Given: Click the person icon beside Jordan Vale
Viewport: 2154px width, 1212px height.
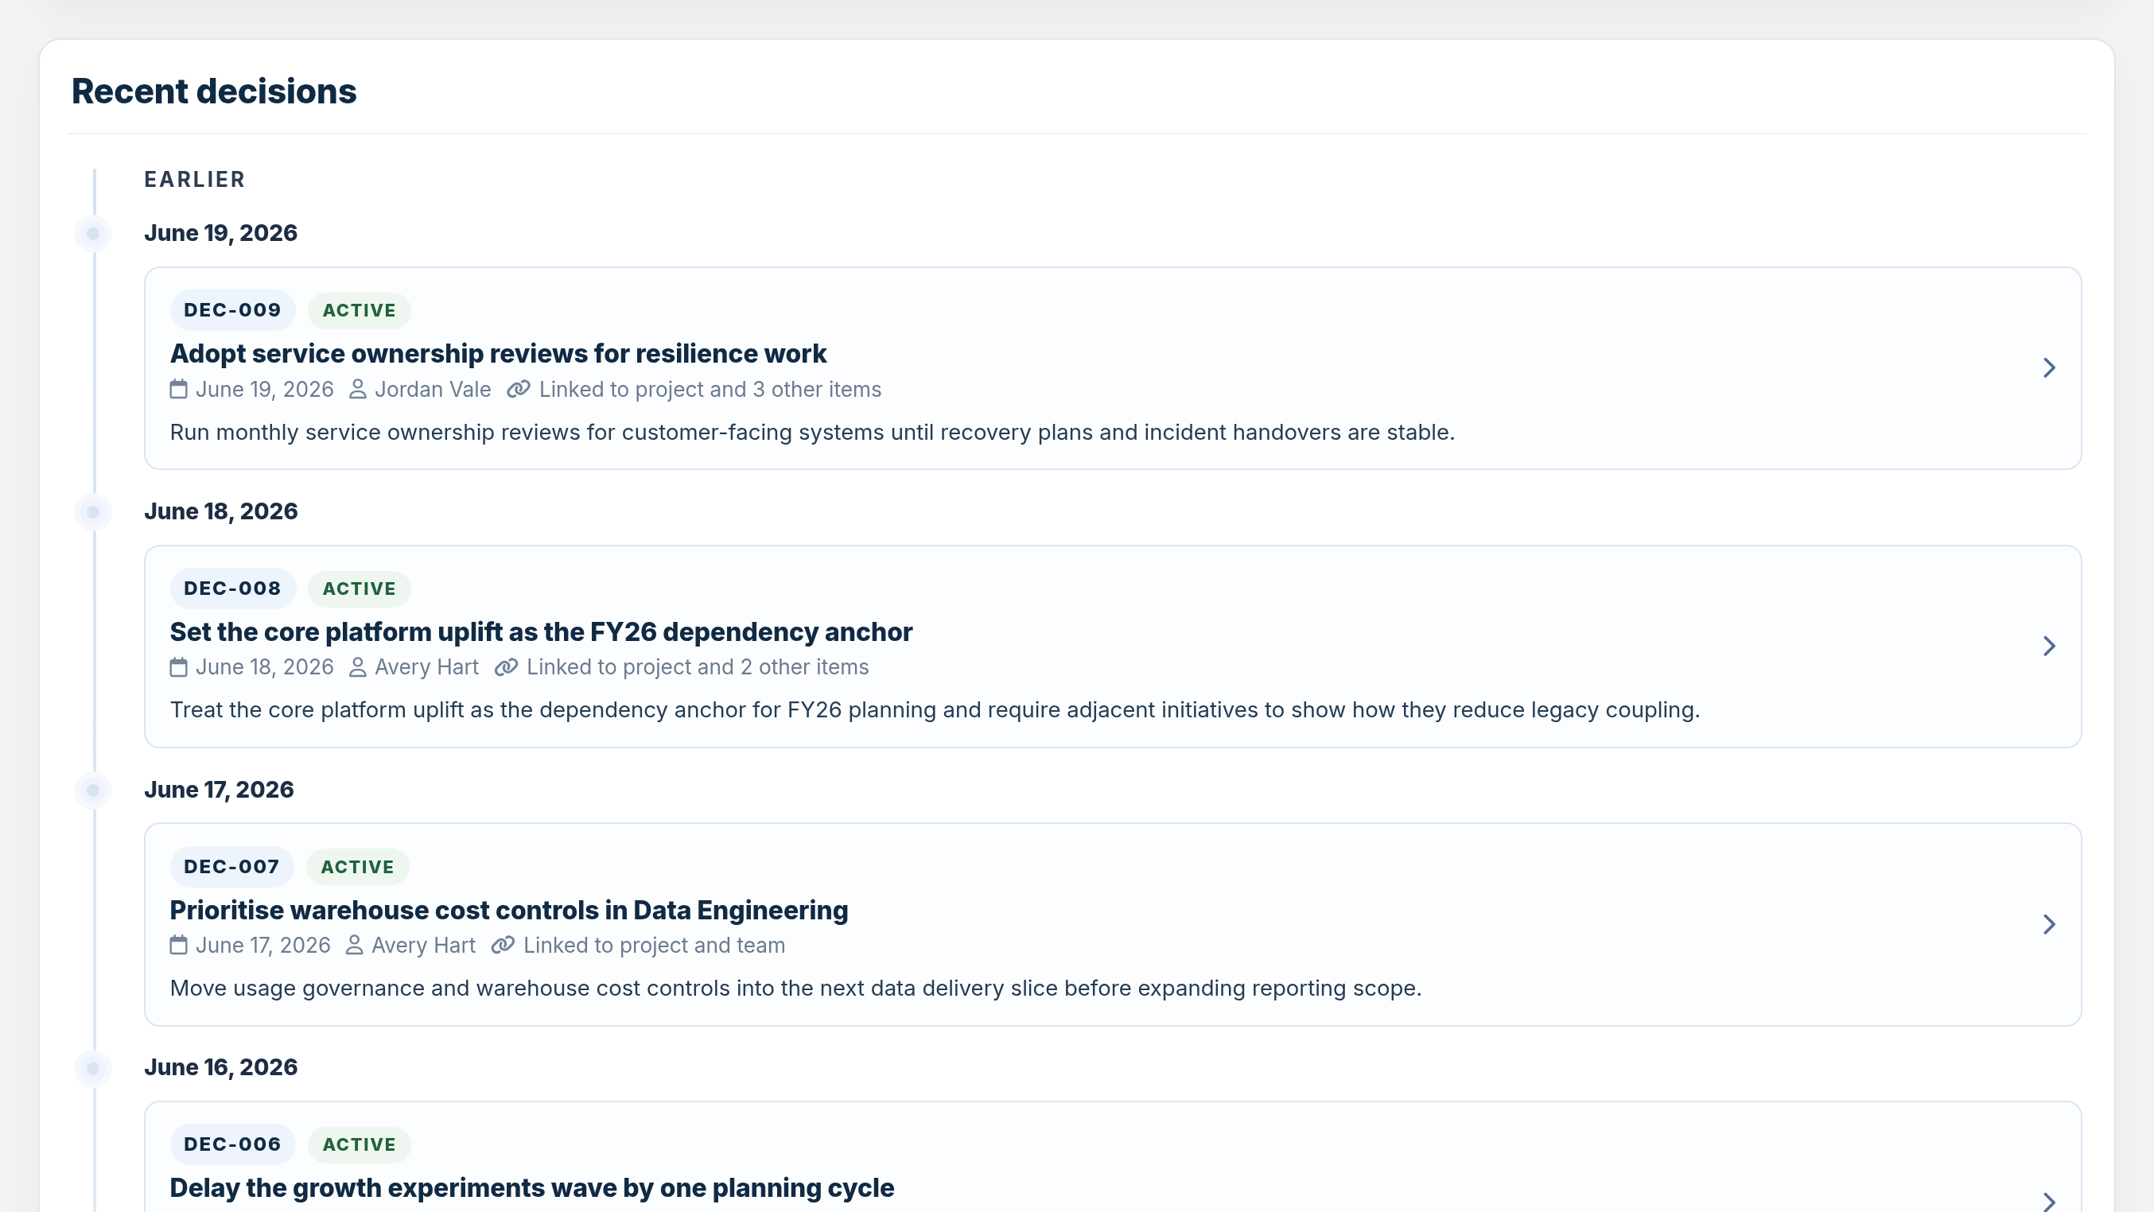Looking at the screenshot, I should coord(357,390).
